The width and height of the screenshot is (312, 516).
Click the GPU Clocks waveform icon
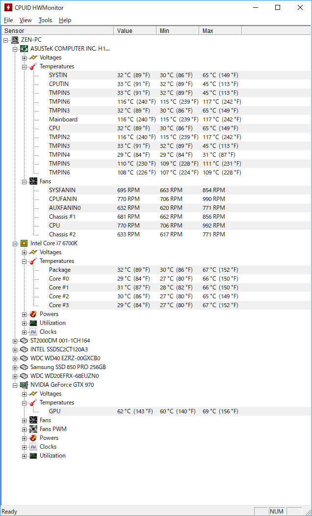tap(33, 447)
